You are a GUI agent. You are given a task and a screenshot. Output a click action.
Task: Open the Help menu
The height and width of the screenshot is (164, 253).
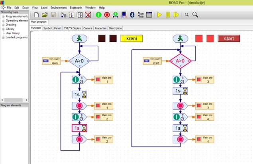(x=102, y=8)
